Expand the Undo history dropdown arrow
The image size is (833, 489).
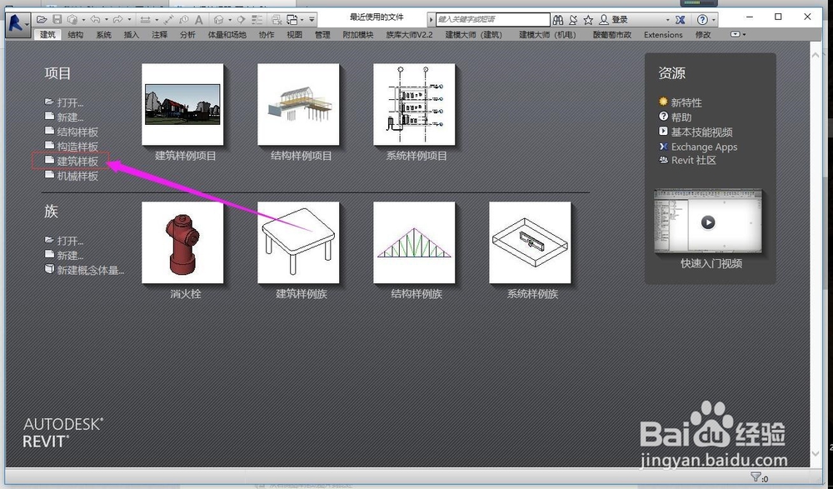(x=107, y=20)
